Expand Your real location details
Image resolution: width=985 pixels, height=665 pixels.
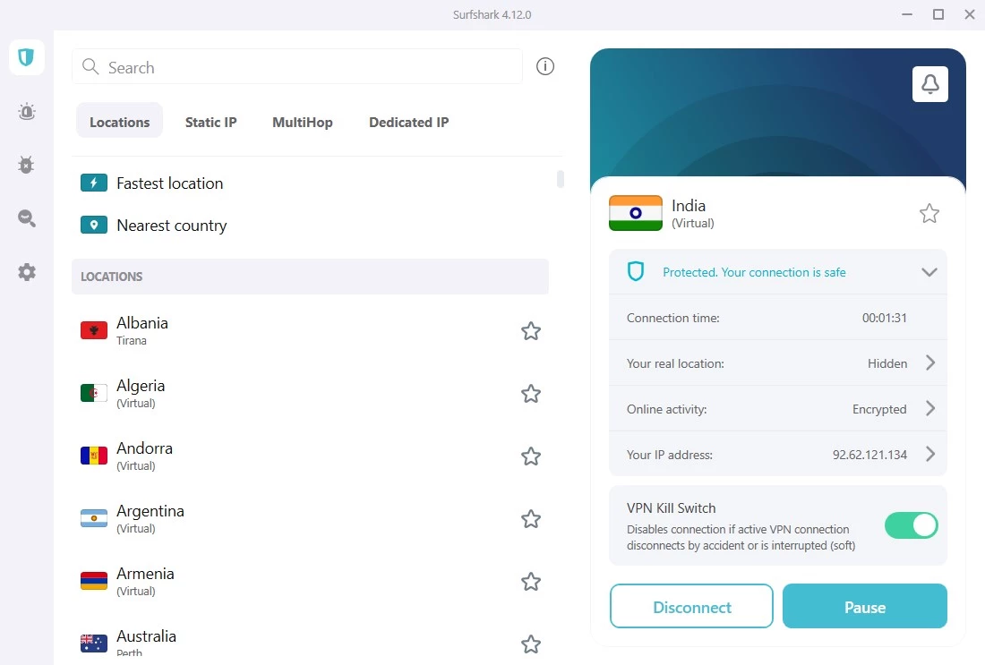click(x=929, y=362)
